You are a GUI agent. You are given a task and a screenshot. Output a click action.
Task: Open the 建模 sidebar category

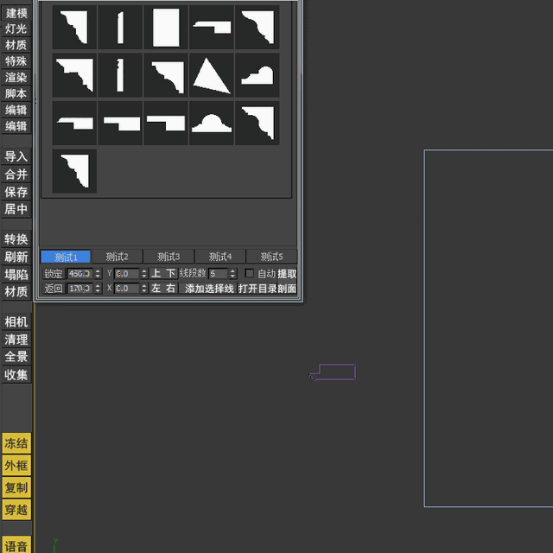tap(16, 13)
